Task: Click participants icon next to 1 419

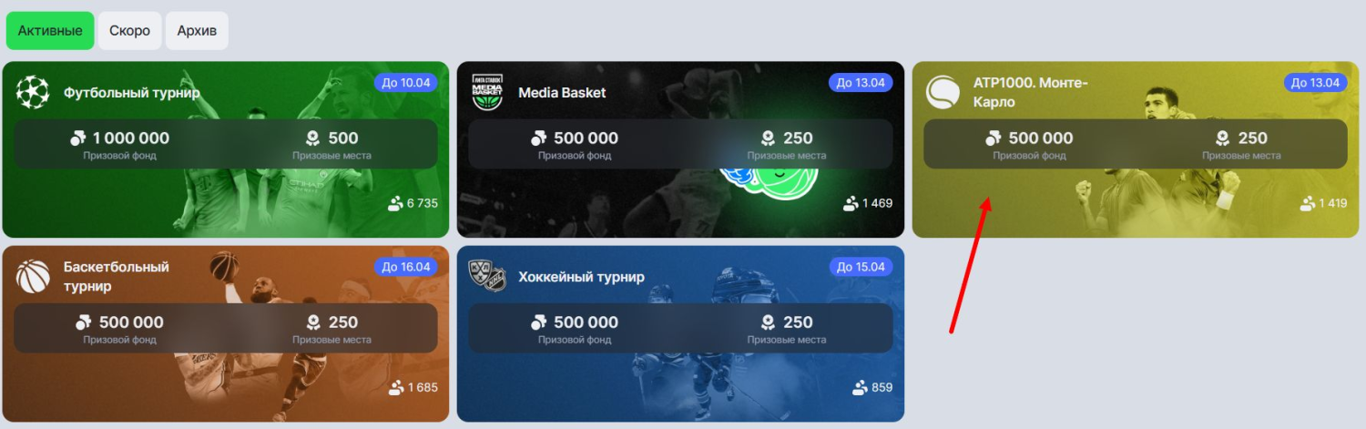Action: coord(1308,203)
